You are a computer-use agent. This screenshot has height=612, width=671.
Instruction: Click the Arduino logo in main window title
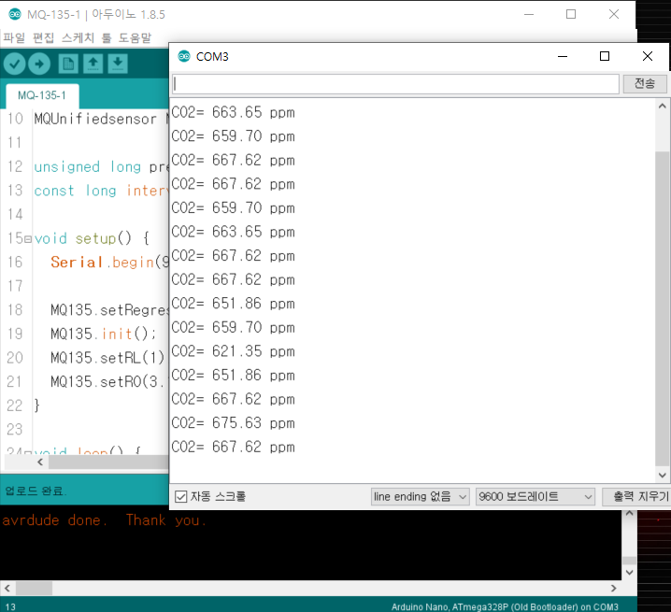(x=15, y=14)
